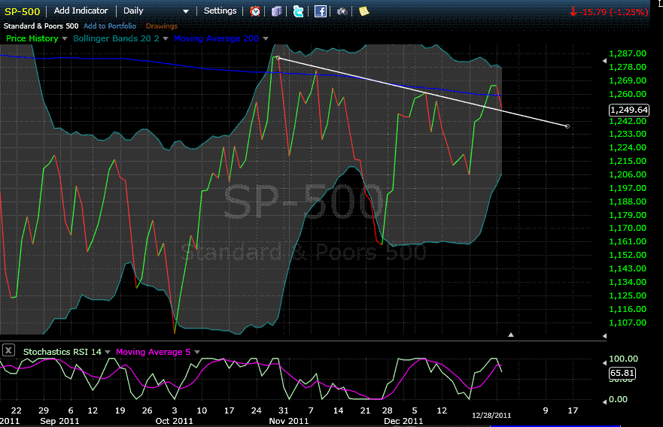The width and height of the screenshot is (663, 427).
Task: Open the Settings menu
Action: pyautogui.click(x=220, y=11)
